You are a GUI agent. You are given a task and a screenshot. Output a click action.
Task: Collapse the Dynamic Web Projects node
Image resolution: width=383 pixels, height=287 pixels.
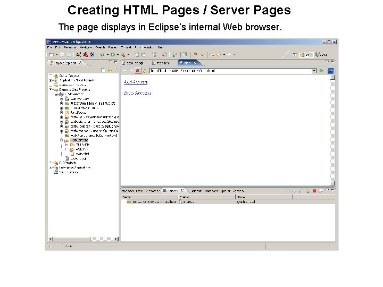click(x=51, y=90)
